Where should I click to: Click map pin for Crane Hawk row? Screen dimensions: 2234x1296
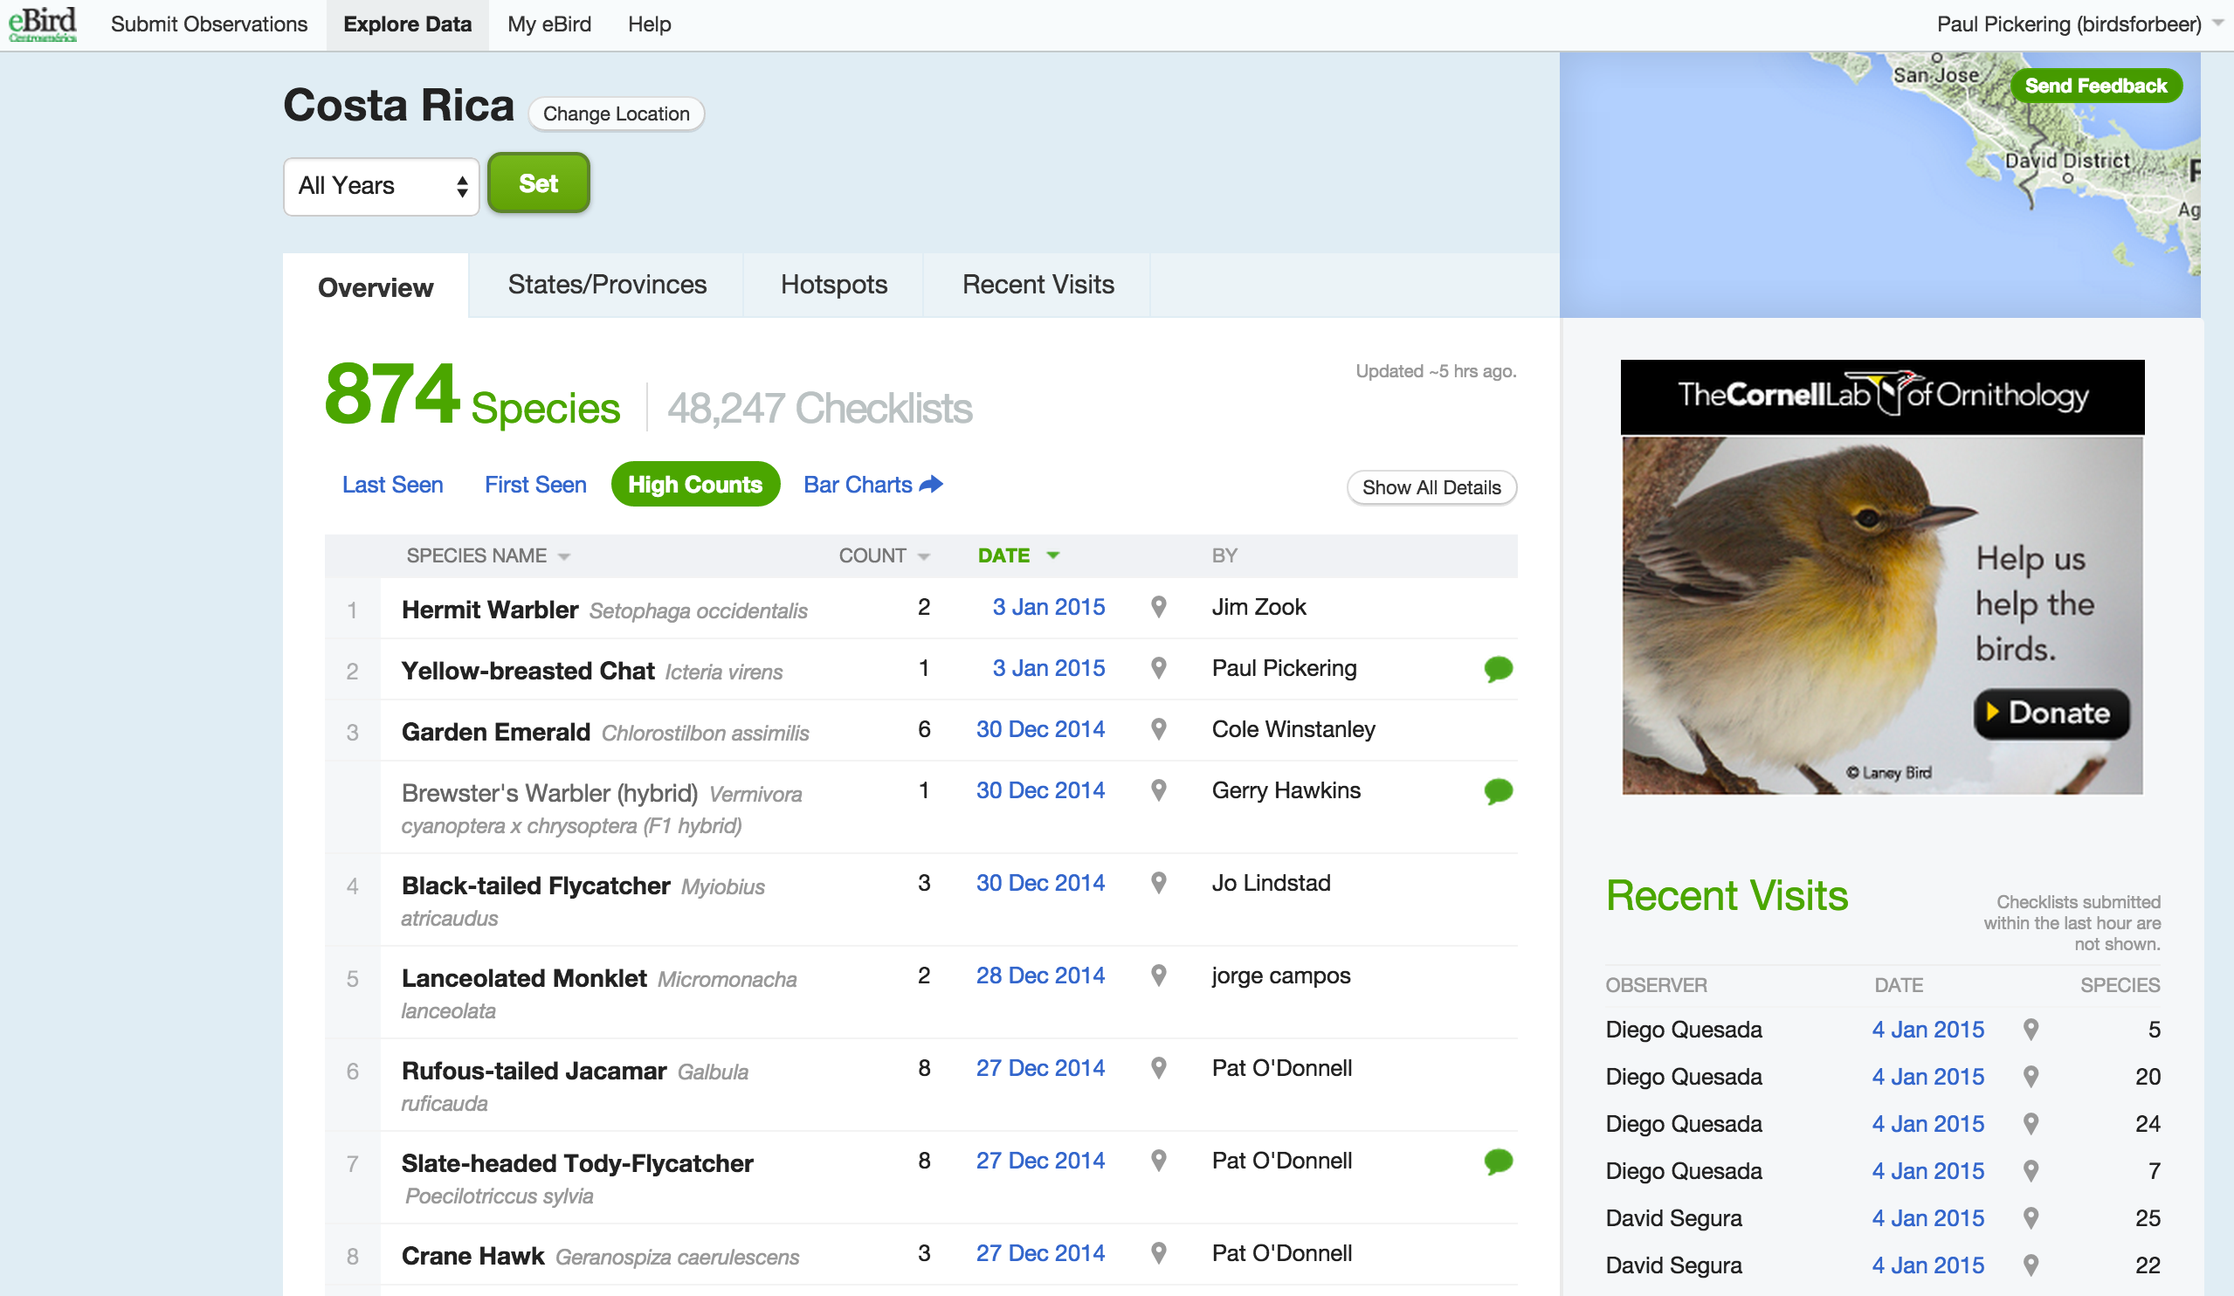1158,1253
